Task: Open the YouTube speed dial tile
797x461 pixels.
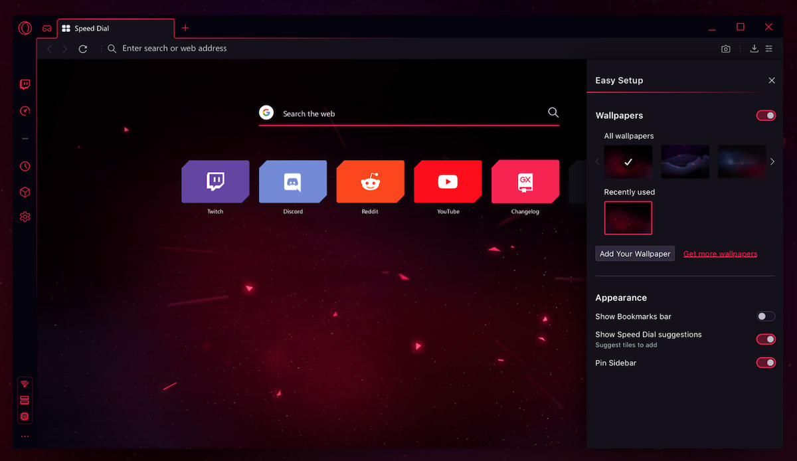Action: coord(448,181)
